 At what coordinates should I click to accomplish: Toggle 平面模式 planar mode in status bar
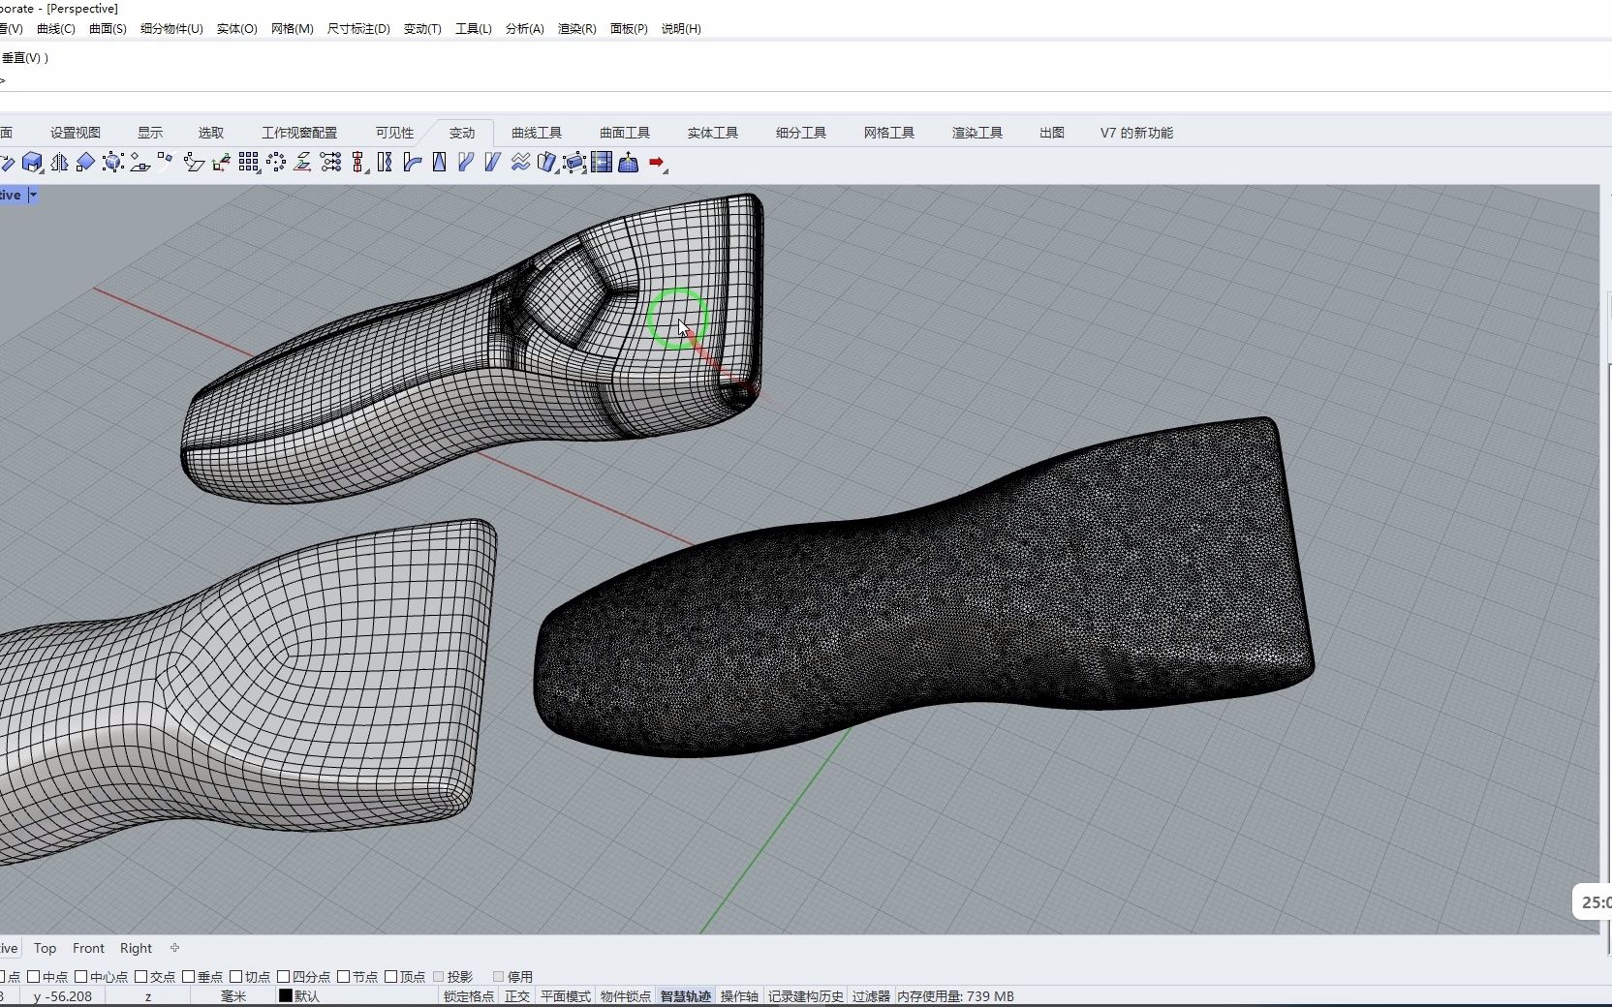(x=566, y=995)
